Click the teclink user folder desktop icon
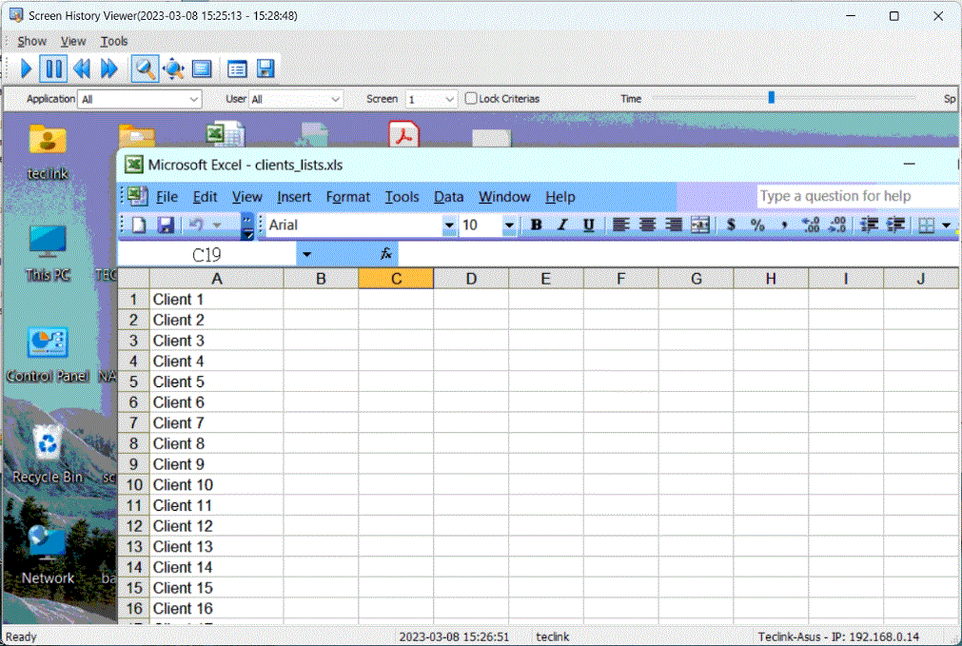The height and width of the screenshot is (646, 962). point(48,151)
